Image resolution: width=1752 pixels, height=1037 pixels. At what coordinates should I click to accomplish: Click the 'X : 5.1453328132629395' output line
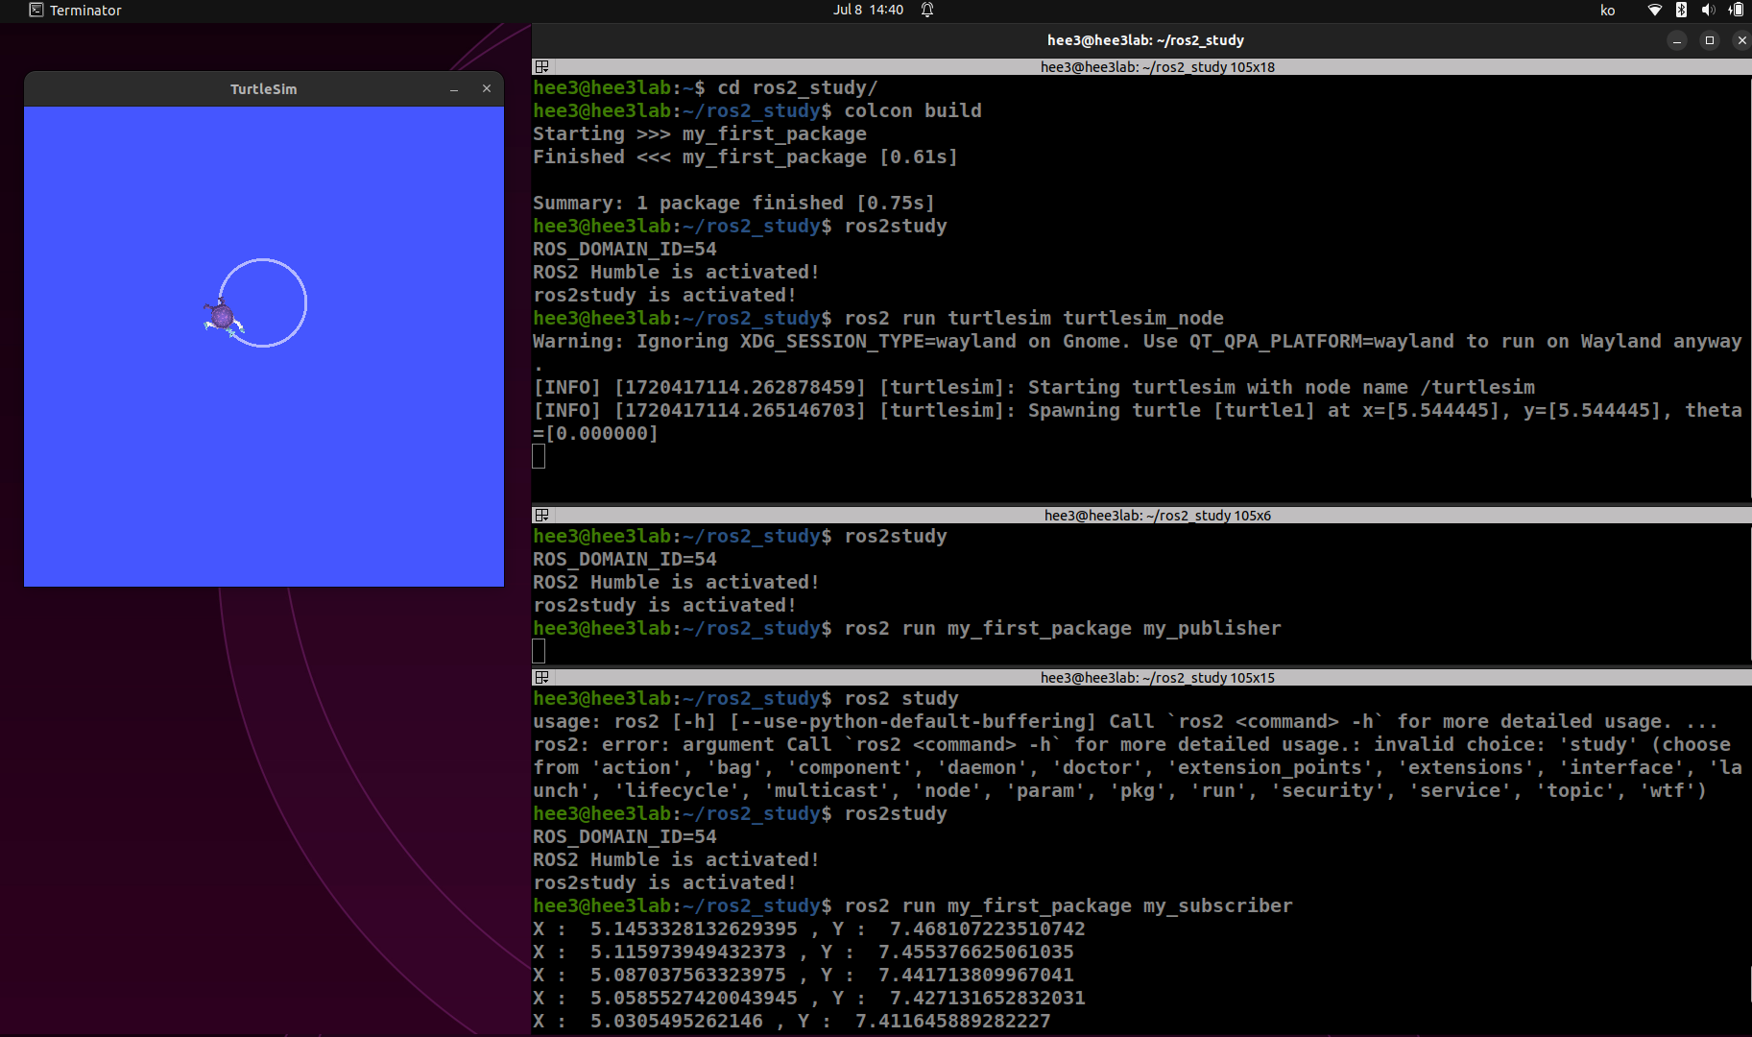click(809, 929)
